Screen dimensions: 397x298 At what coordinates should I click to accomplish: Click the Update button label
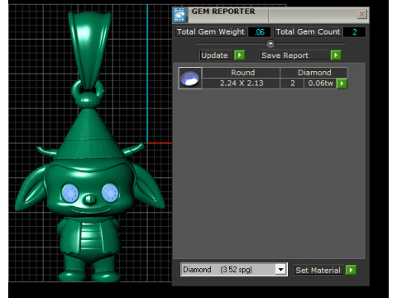point(214,55)
